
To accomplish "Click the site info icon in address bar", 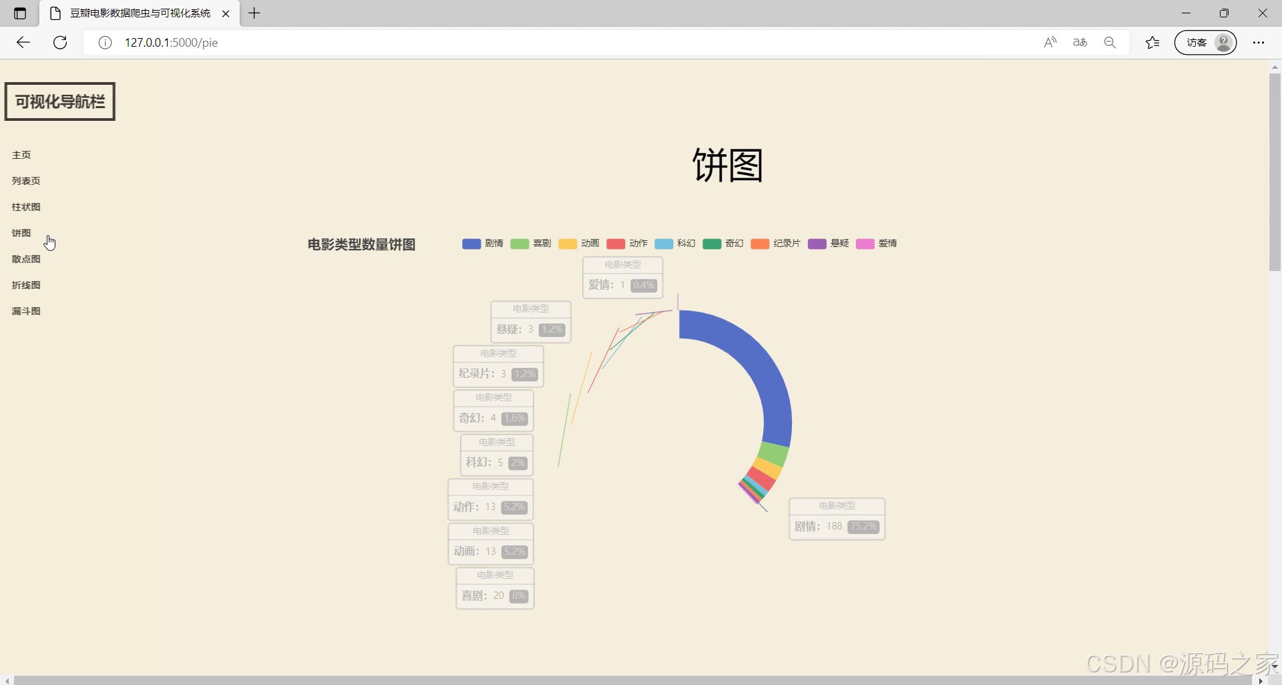I will coord(104,43).
